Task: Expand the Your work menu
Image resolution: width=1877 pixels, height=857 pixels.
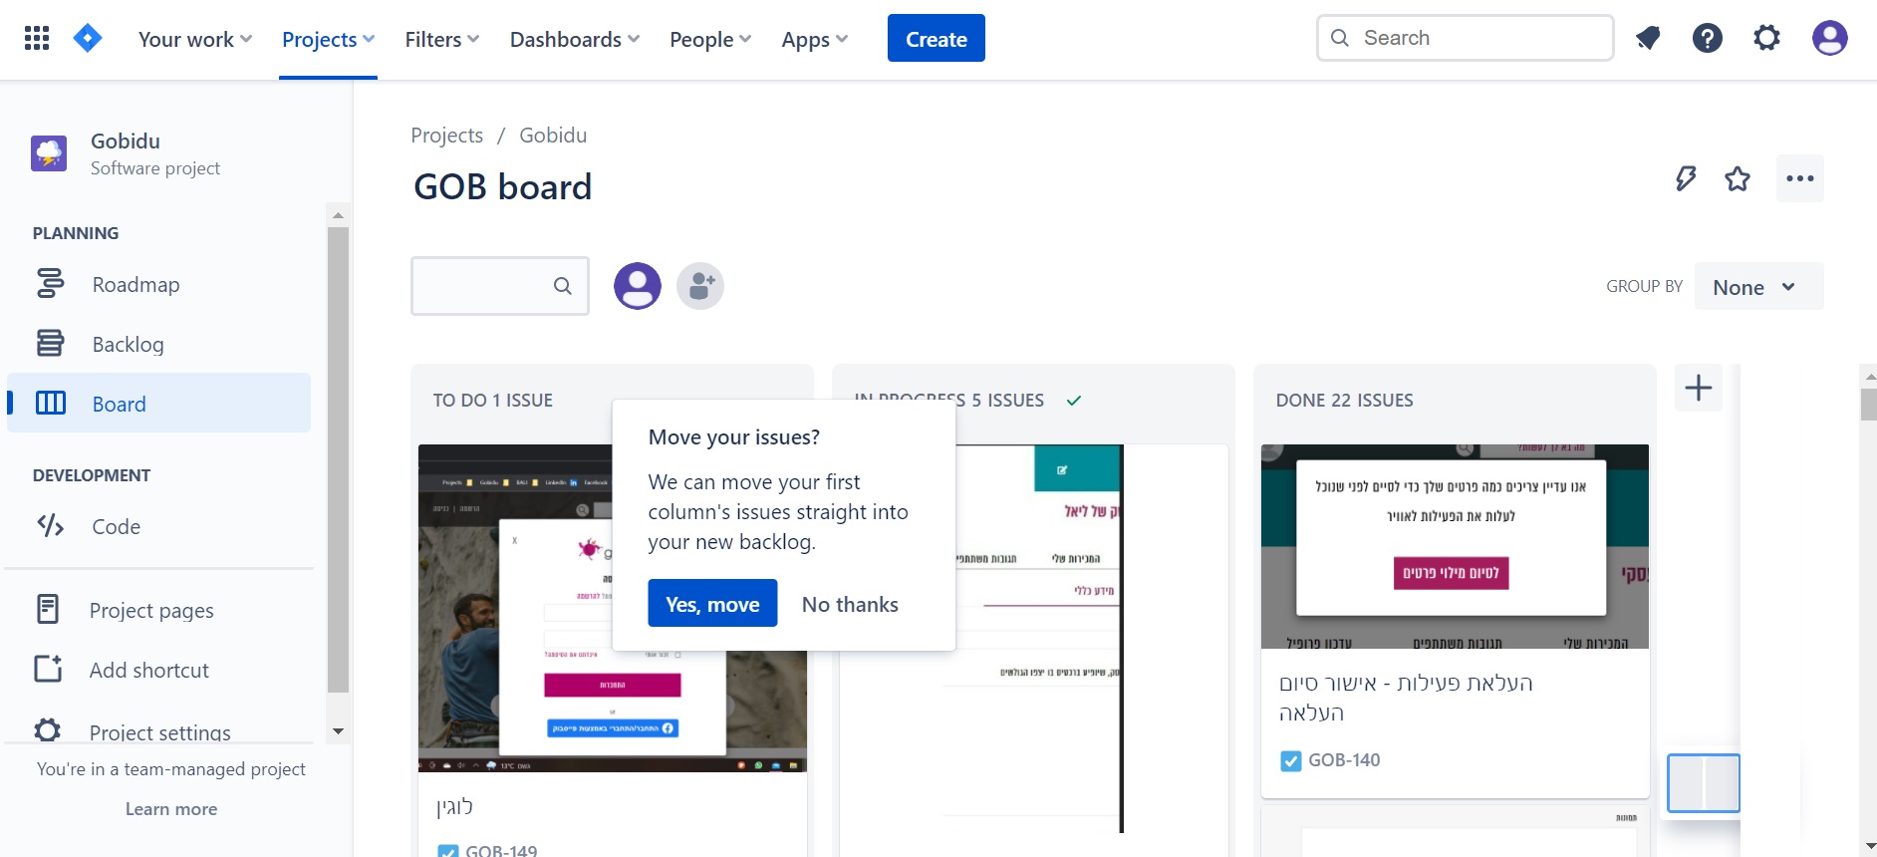Action: coord(195,39)
